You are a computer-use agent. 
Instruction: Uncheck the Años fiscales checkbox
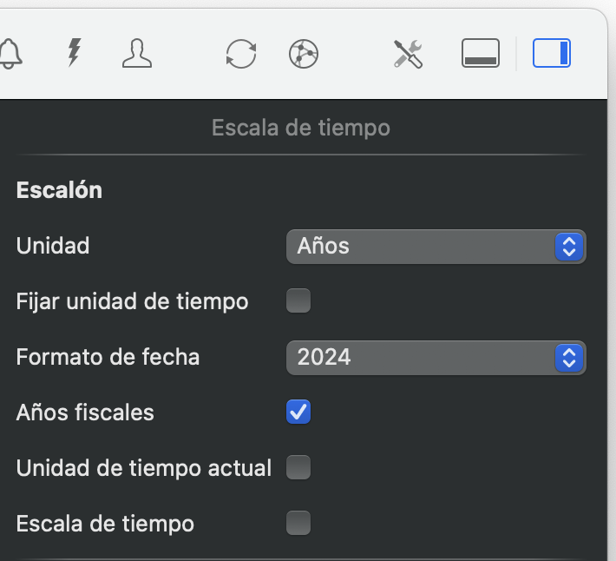[x=298, y=412]
